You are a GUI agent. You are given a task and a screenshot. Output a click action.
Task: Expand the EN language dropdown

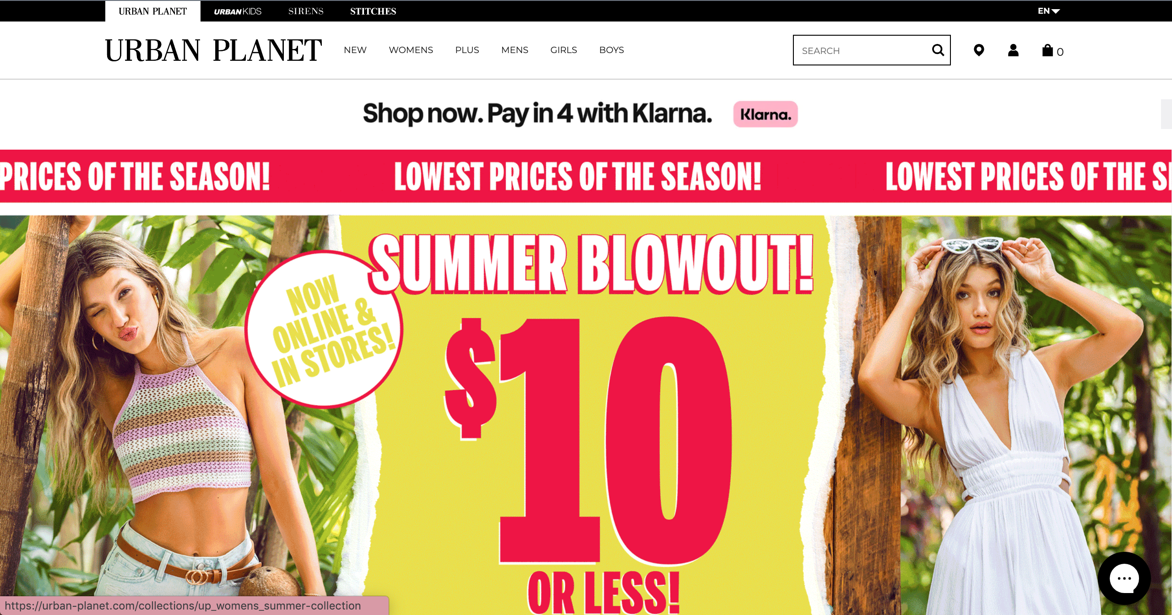(1048, 11)
